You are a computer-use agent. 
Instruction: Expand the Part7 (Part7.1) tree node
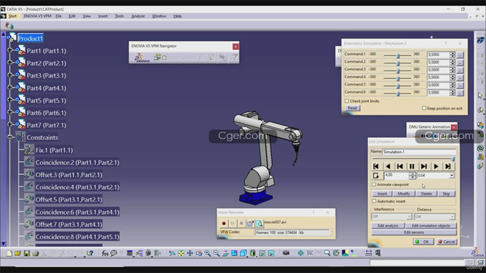pos(9,125)
